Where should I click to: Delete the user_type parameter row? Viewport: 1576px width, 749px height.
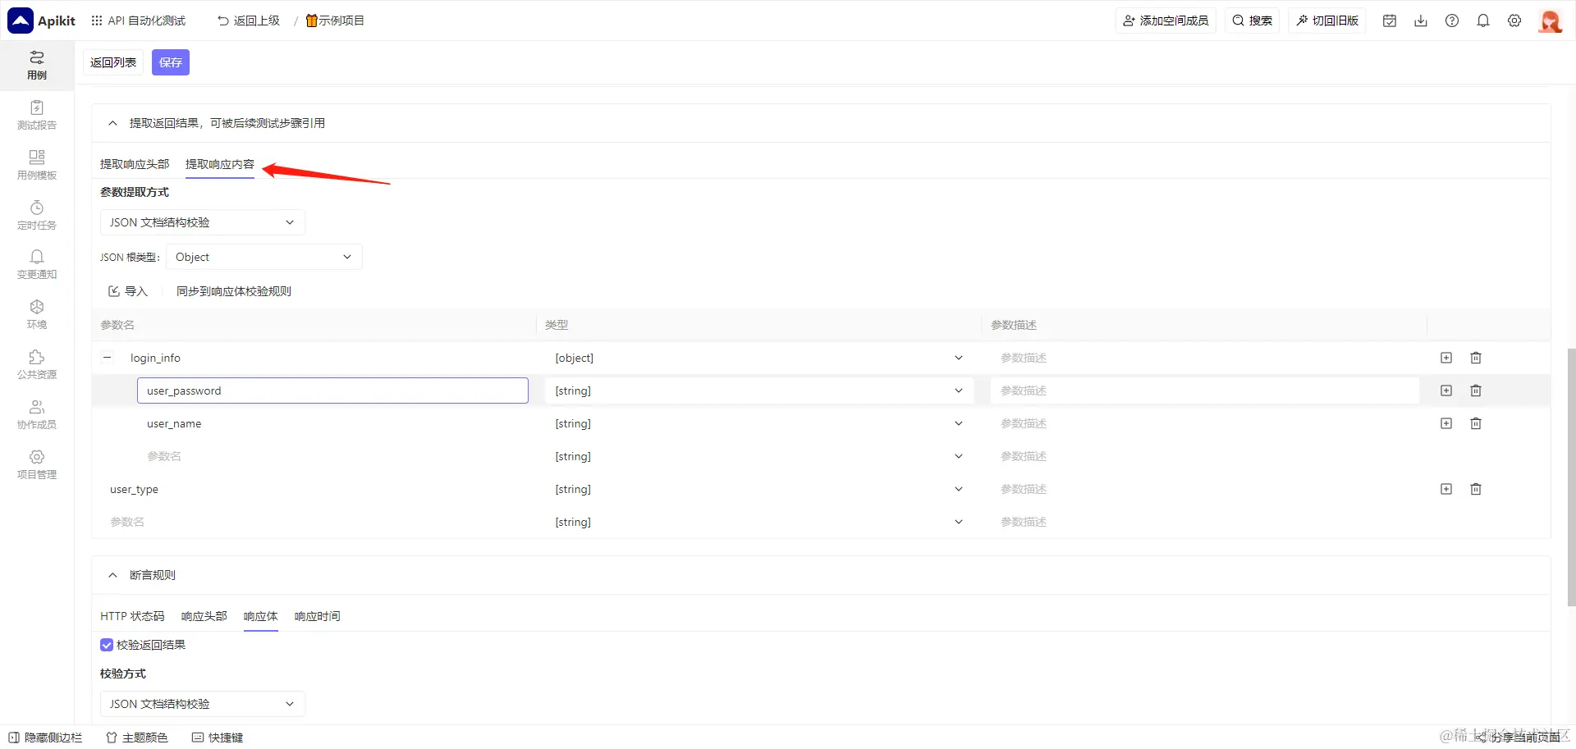(1476, 489)
